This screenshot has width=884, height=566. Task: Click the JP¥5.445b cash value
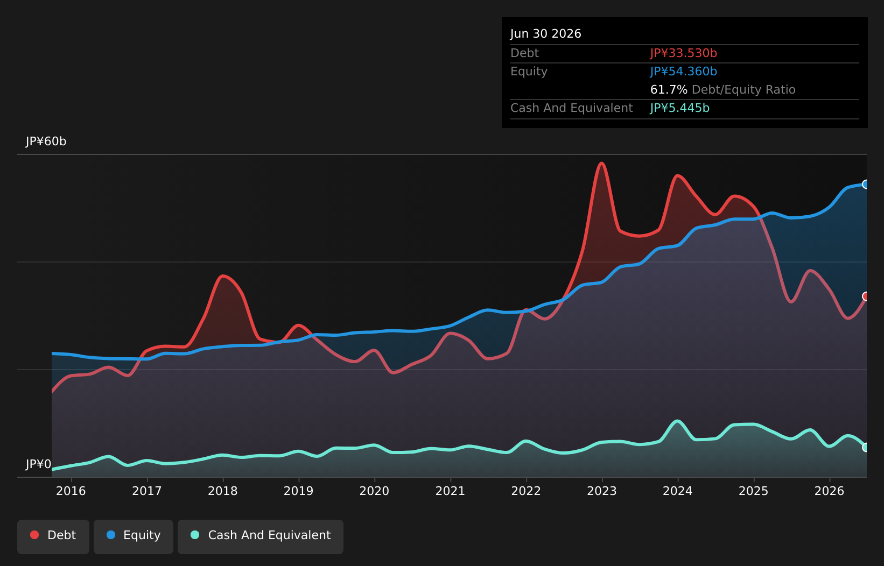[x=680, y=108]
